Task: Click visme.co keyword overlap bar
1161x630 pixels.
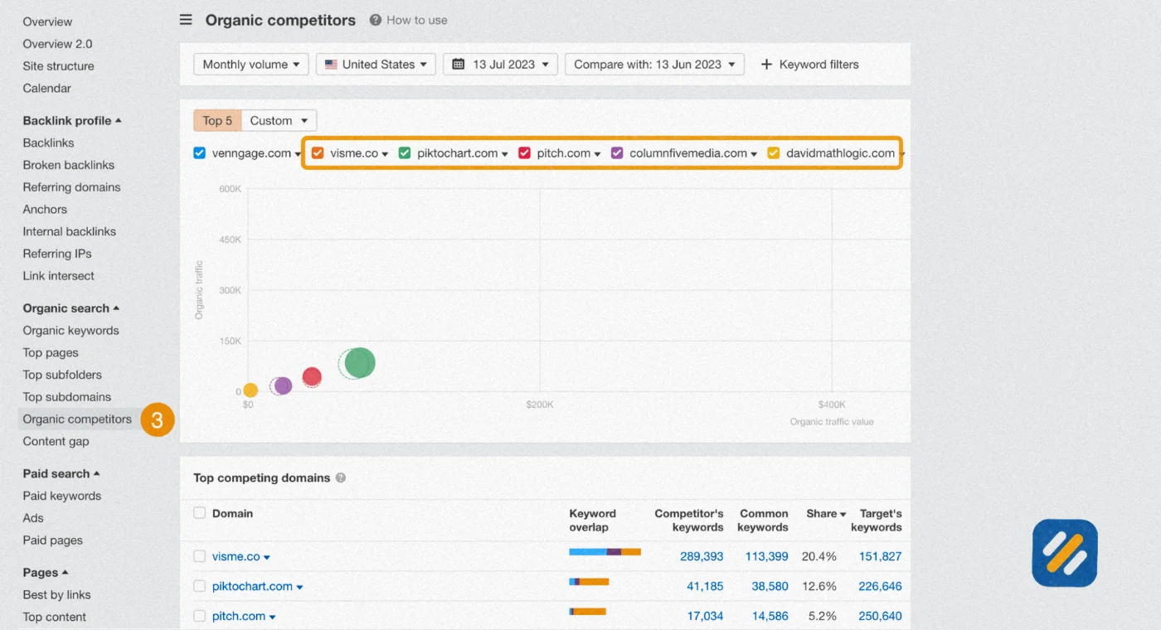Action: tap(605, 552)
